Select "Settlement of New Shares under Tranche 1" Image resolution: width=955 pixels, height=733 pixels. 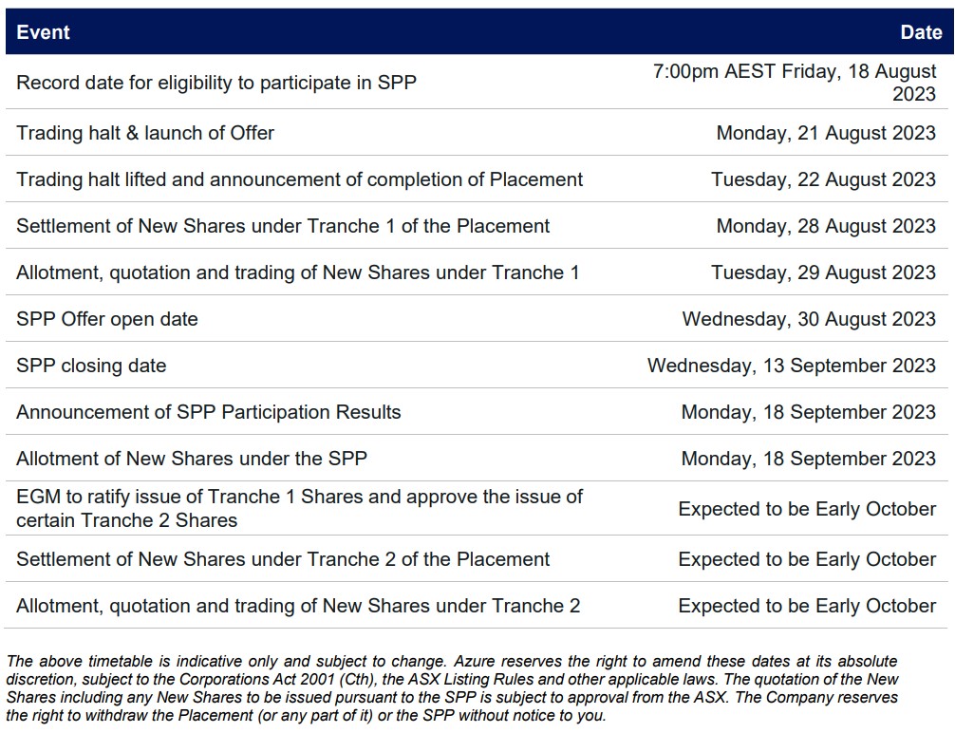(283, 226)
